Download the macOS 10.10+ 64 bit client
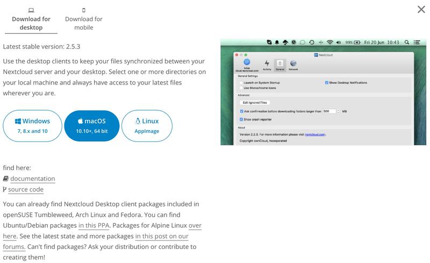 point(91,126)
